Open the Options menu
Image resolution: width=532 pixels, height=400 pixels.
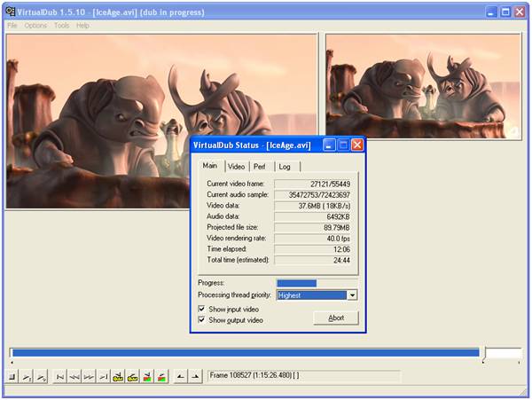pyautogui.click(x=35, y=26)
